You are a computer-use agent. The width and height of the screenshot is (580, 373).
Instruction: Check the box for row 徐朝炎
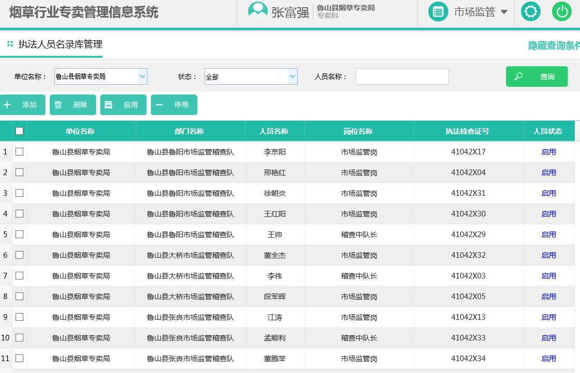coord(20,193)
